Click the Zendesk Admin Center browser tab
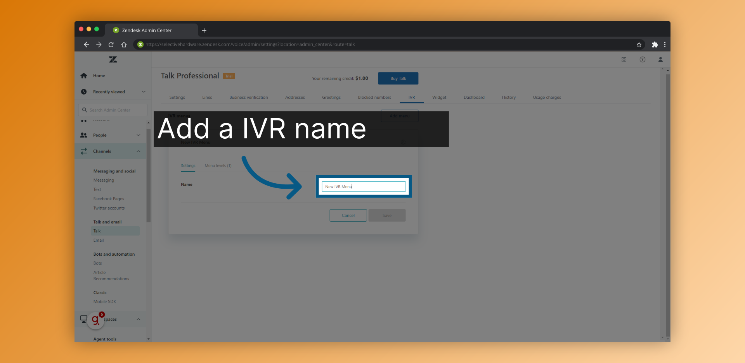 (151, 30)
